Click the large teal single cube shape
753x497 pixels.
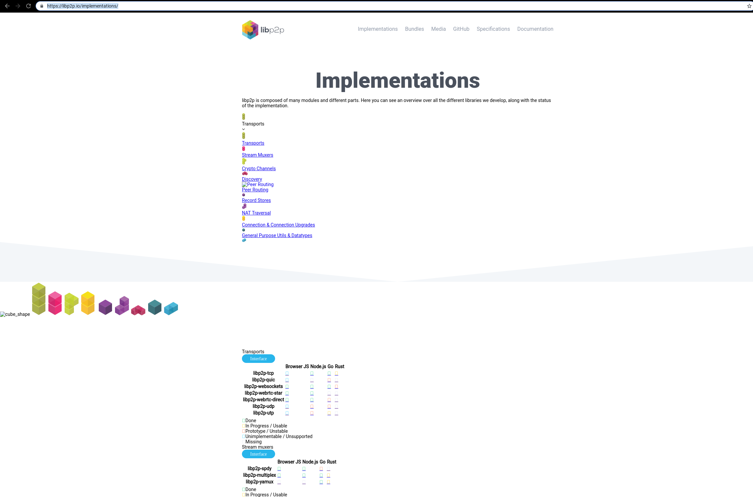point(155,307)
